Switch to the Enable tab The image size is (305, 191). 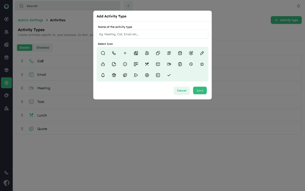[25, 47]
